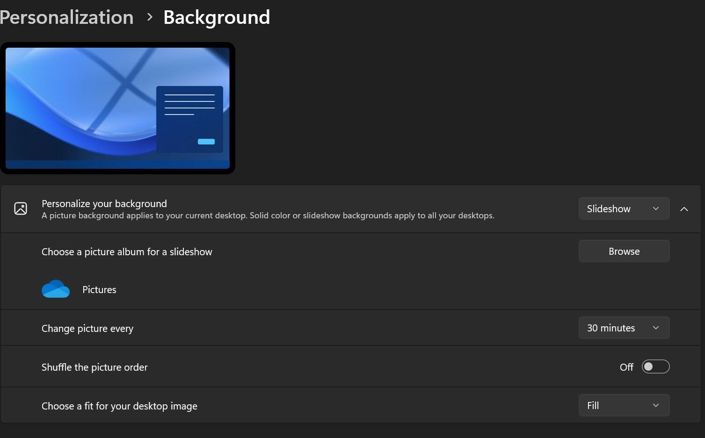Click the OneDrive cloud icon

(x=56, y=289)
